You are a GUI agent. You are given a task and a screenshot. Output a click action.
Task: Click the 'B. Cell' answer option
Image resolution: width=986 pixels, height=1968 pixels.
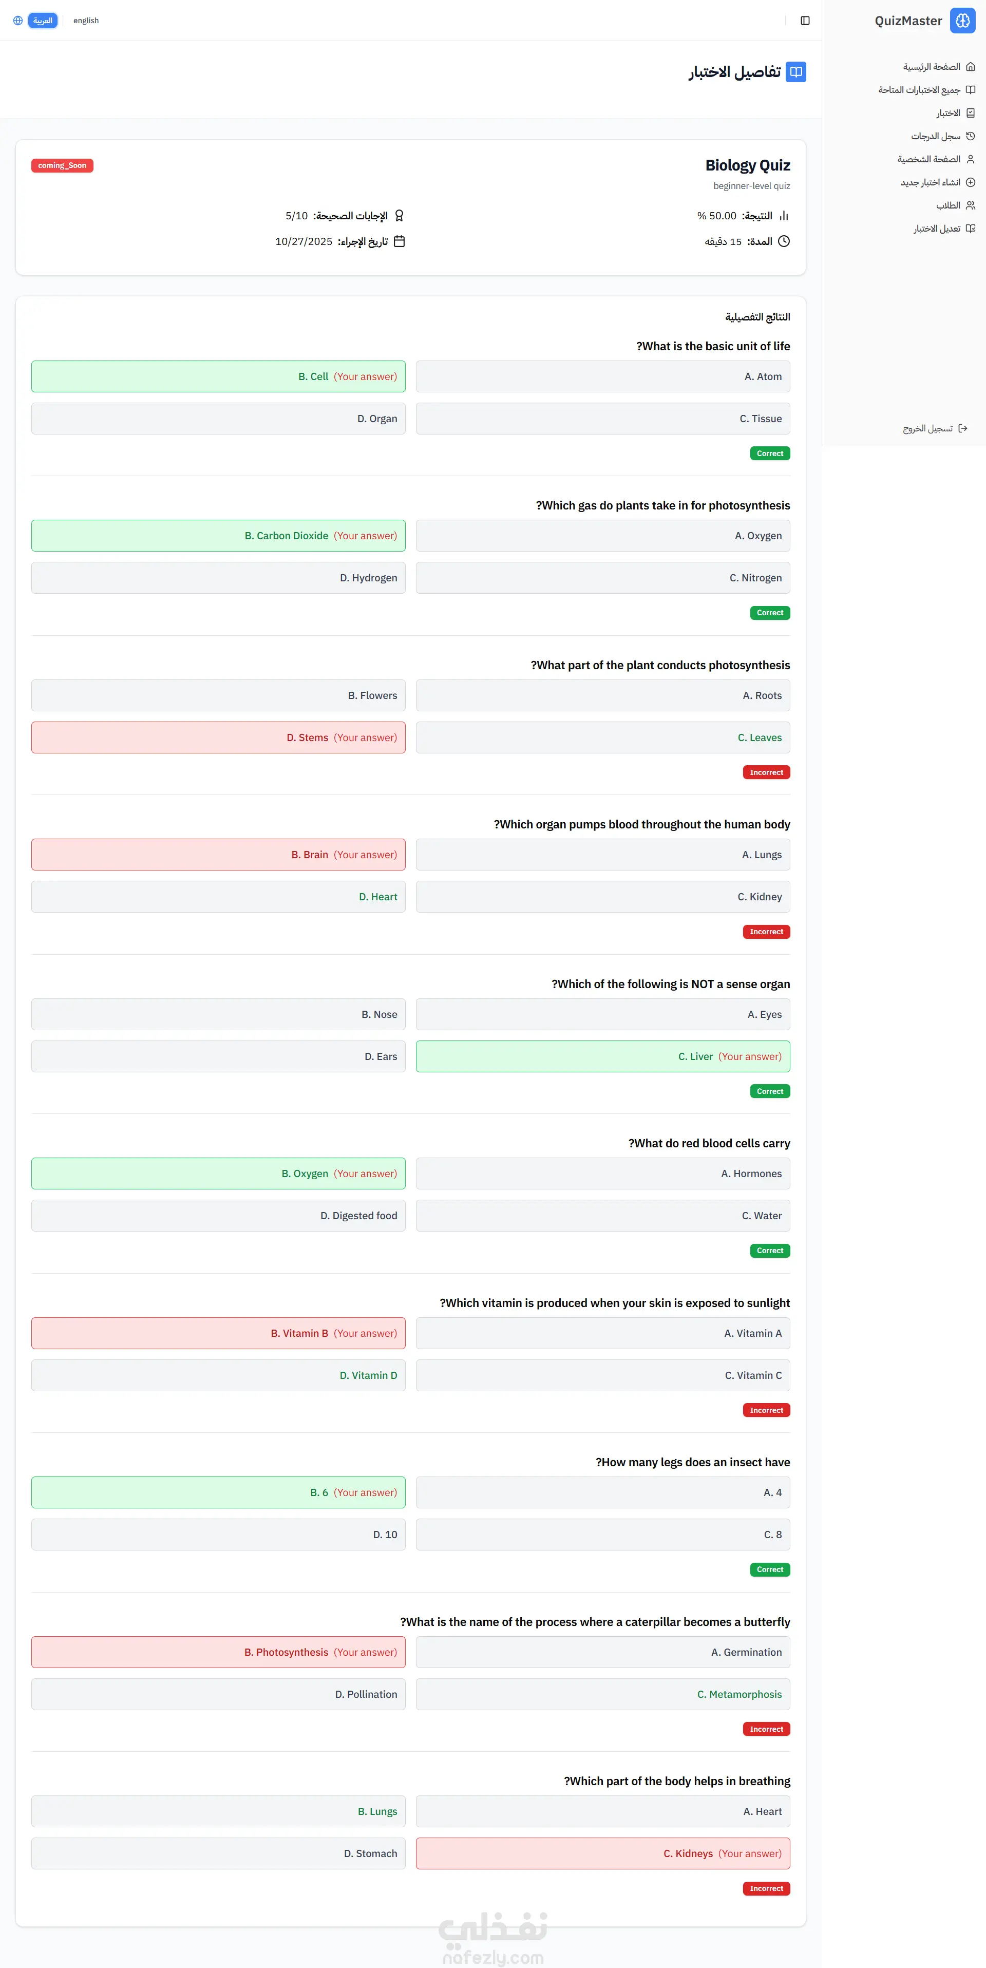(x=218, y=376)
